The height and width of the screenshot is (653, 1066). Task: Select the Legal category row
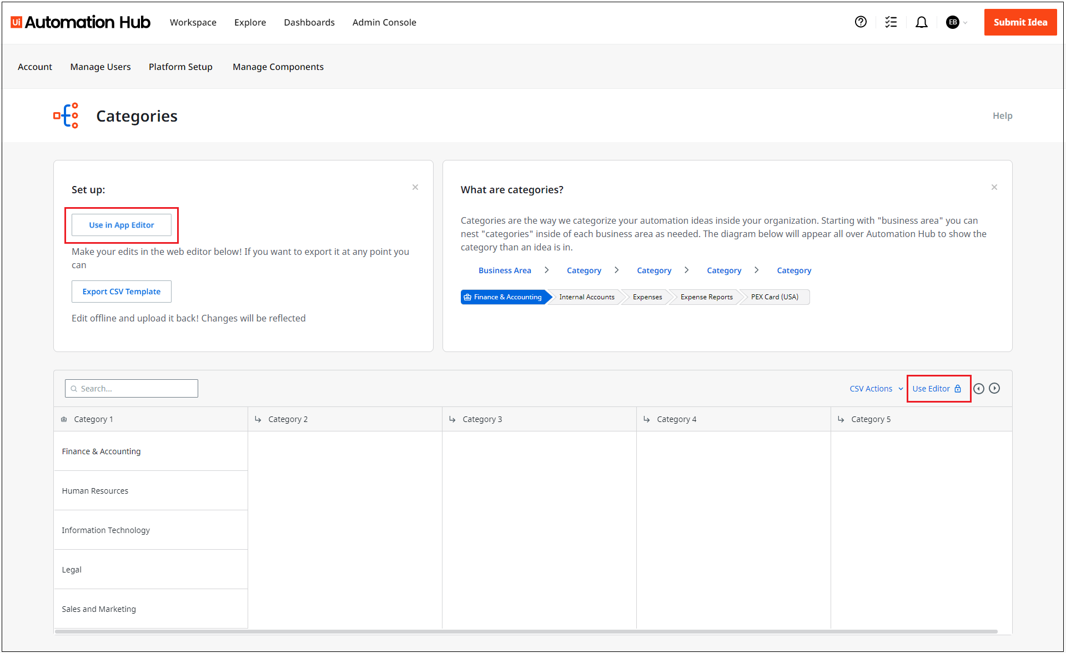[151, 570]
